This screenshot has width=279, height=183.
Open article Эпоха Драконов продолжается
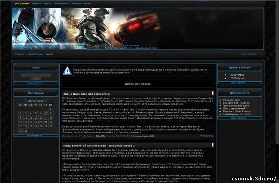click(86, 94)
